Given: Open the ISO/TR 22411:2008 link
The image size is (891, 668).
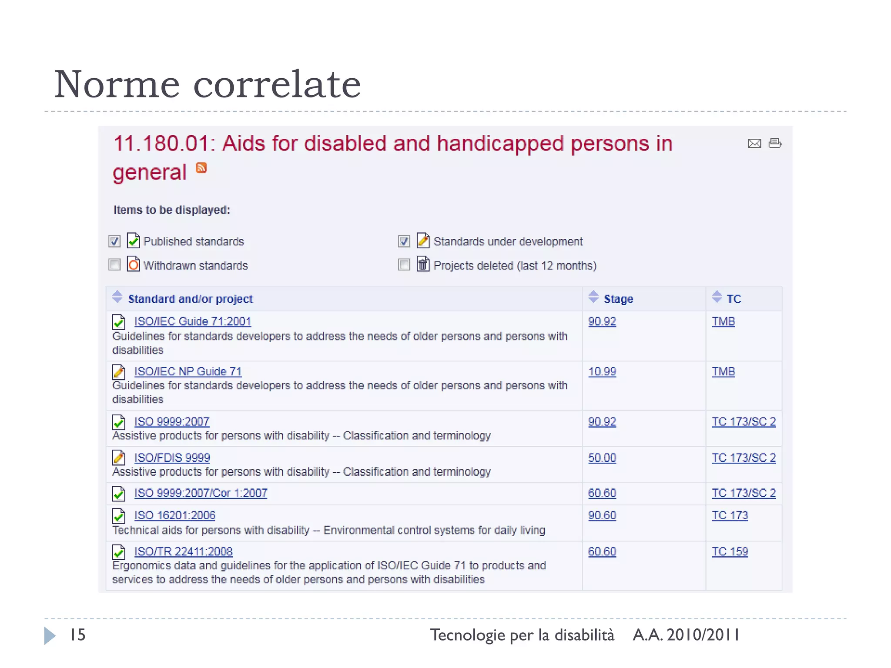Looking at the screenshot, I should pyautogui.click(x=184, y=551).
